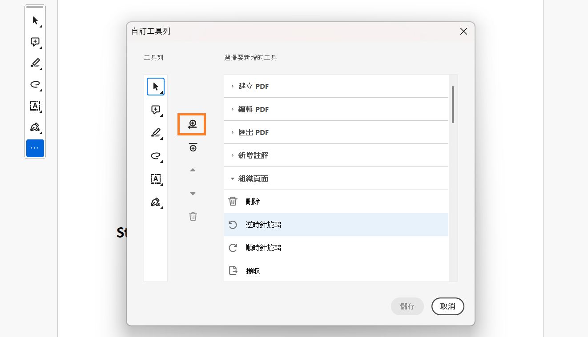The image size is (588, 337).
Task: Open the Add Comment tool in left sidebar
Action: coord(35,42)
